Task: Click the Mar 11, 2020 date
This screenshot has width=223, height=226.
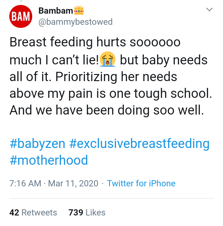Action: (73, 184)
